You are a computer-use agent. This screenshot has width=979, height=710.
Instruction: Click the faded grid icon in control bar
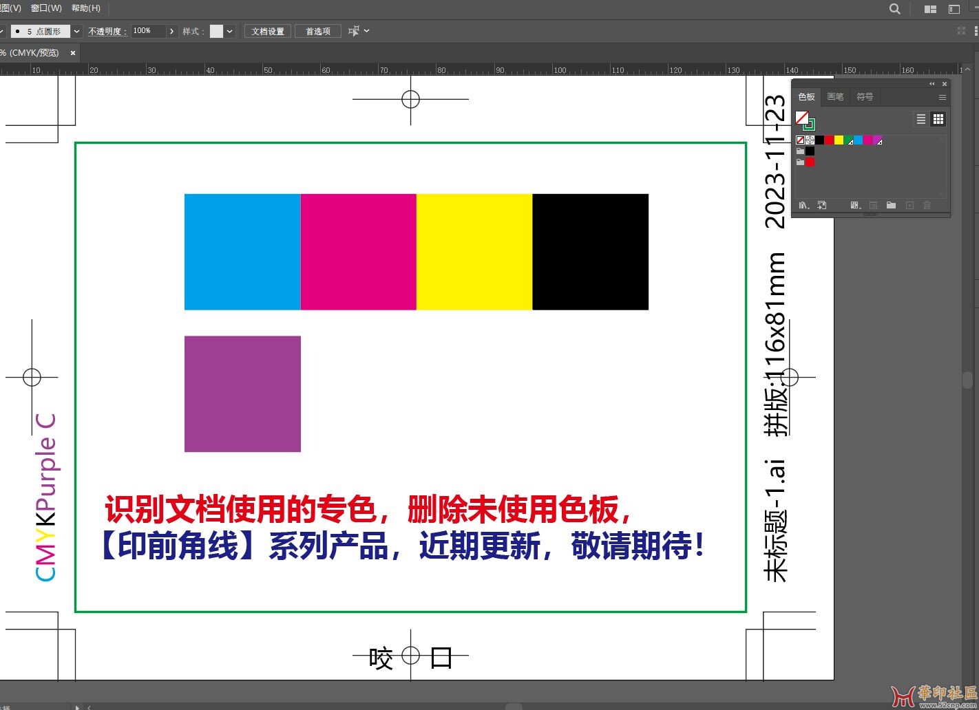[961, 31]
